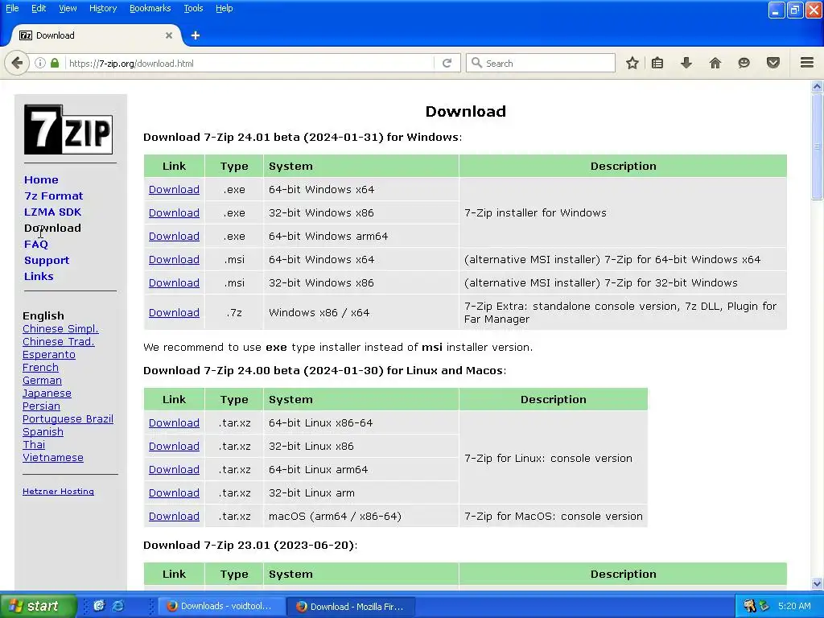Switch language to Spanish
Screen dimensions: 824x618
click(x=43, y=432)
